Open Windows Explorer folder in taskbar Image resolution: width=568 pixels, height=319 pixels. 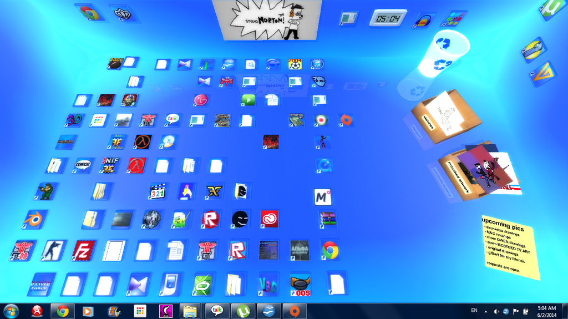pyautogui.click(x=190, y=311)
